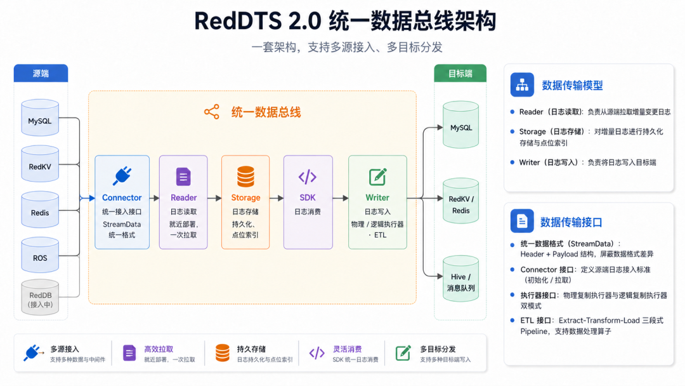The image size is (685, 386).
Task: Click the 数据传输接口 panel heading
Action: tap(571, 222)
